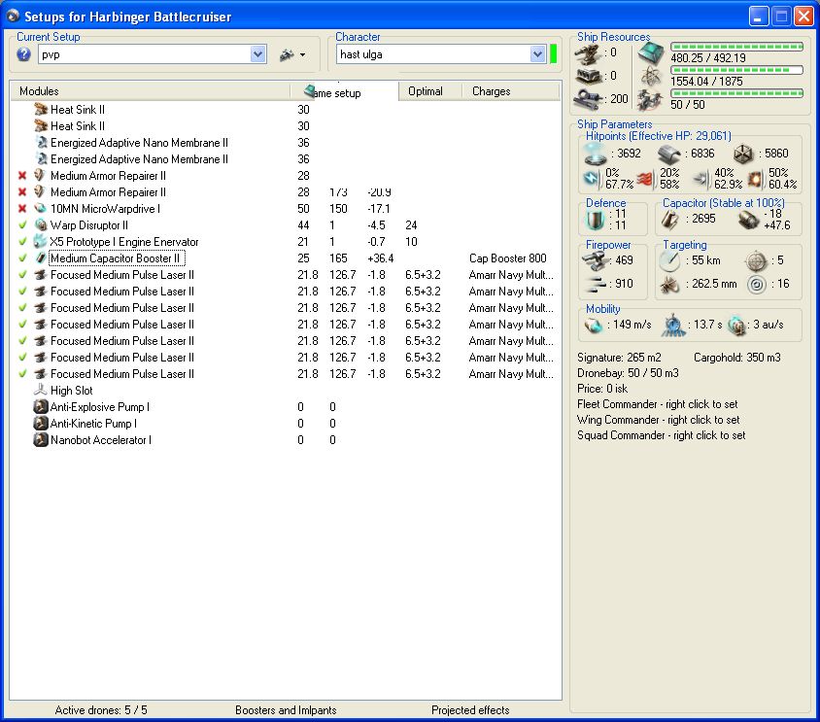Click the launcher hardpoints icon in Ship Resources
This screenshot has width=820, height=722.
click(589, 77)
